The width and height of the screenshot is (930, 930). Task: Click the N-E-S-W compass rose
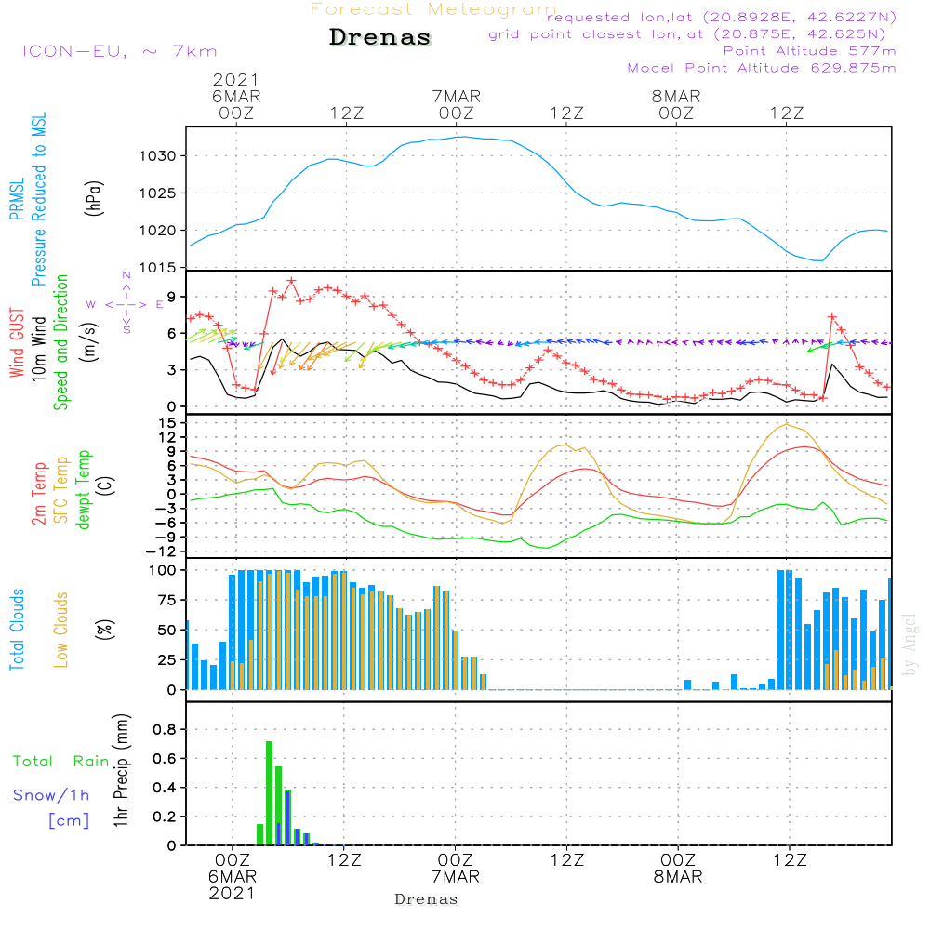click(126, 304)
